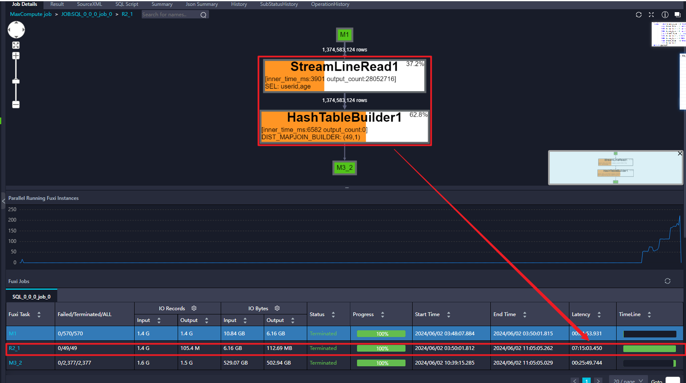Focus the Search for names field
686x383 pixels.
click(x=170, y=15)
